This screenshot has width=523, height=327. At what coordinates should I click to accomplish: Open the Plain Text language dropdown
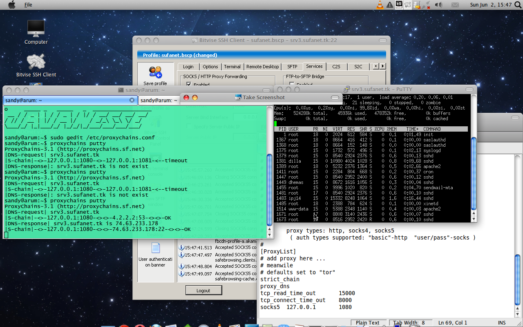click(368, 323)
